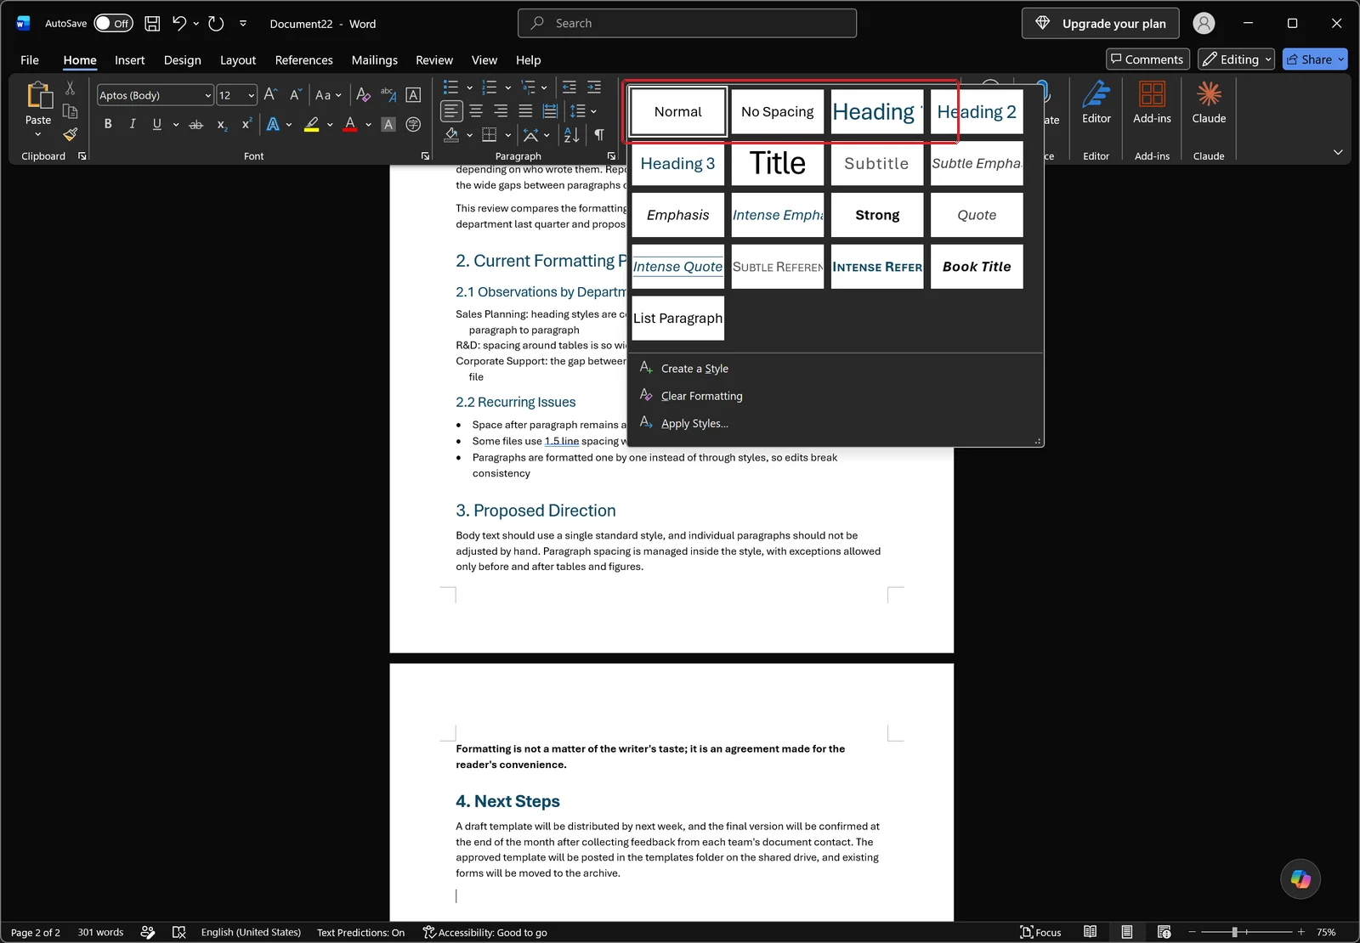Image resolution: width=1360 pixels, height=943 pixels.
Task: Switch to Web Layout view icon
Action: click(1164, 932)
